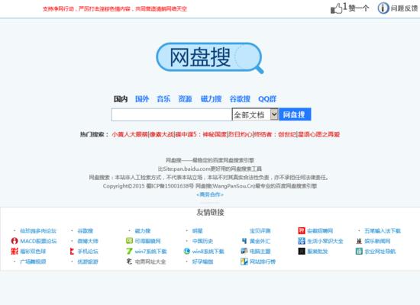Click the 问题反馈 info icon
The height and width of the screenshot is (305, 420).
pos(383,8)
